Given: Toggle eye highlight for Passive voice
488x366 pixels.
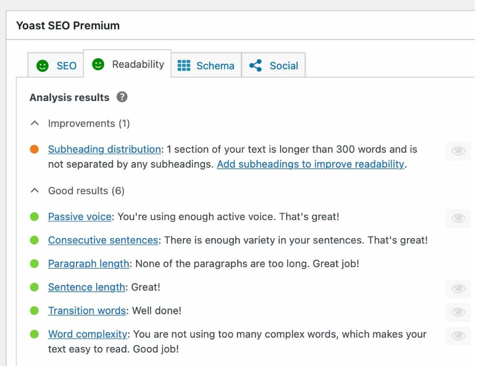Looking at the screenshot, I should click(458, 218).
